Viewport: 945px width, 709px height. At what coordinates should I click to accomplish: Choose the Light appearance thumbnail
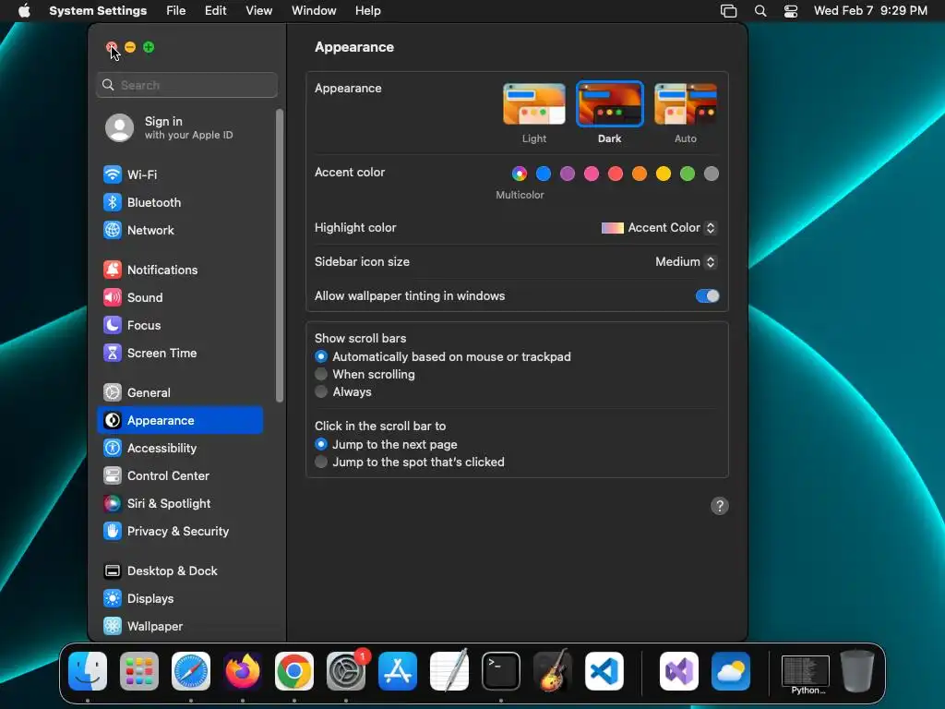pyautogui.click(x=534, y=104)
